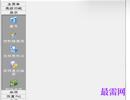Open the 星号 (asterisk password) icon
The height and width of the screenshot is (100, 130).
[x=14, y=20]
